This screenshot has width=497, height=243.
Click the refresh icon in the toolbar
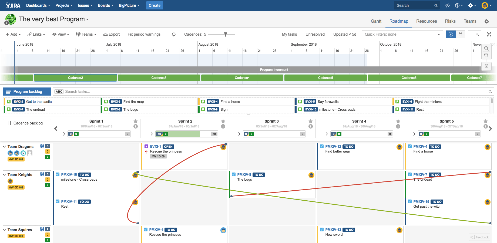pos(174,34)
